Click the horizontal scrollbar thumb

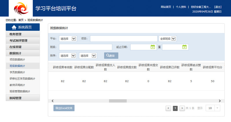tap(118, 101)
